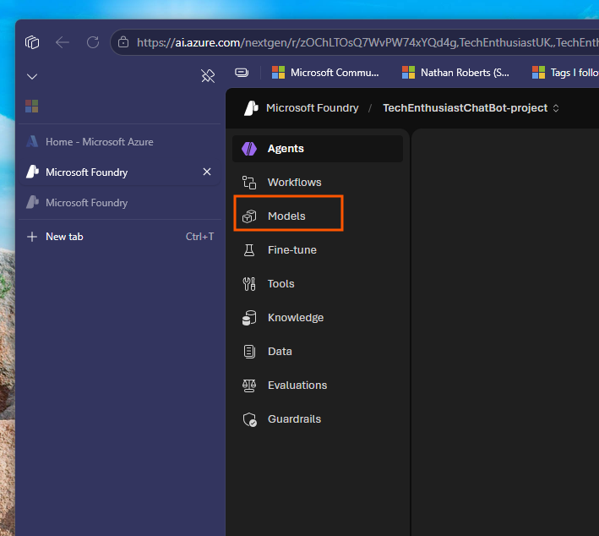
Task: Collapse the vertical tabs chevron
Action: [x=32, y=76]
